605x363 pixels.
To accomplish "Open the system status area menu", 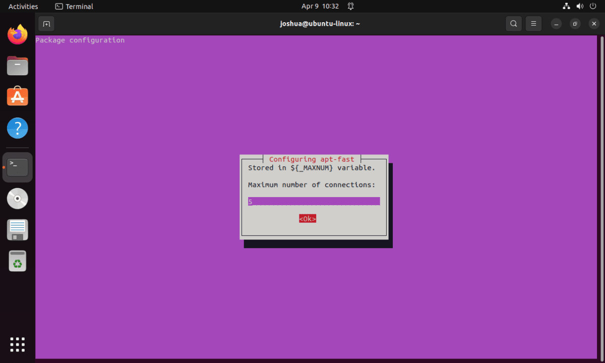I will click(x=579, y=6).
